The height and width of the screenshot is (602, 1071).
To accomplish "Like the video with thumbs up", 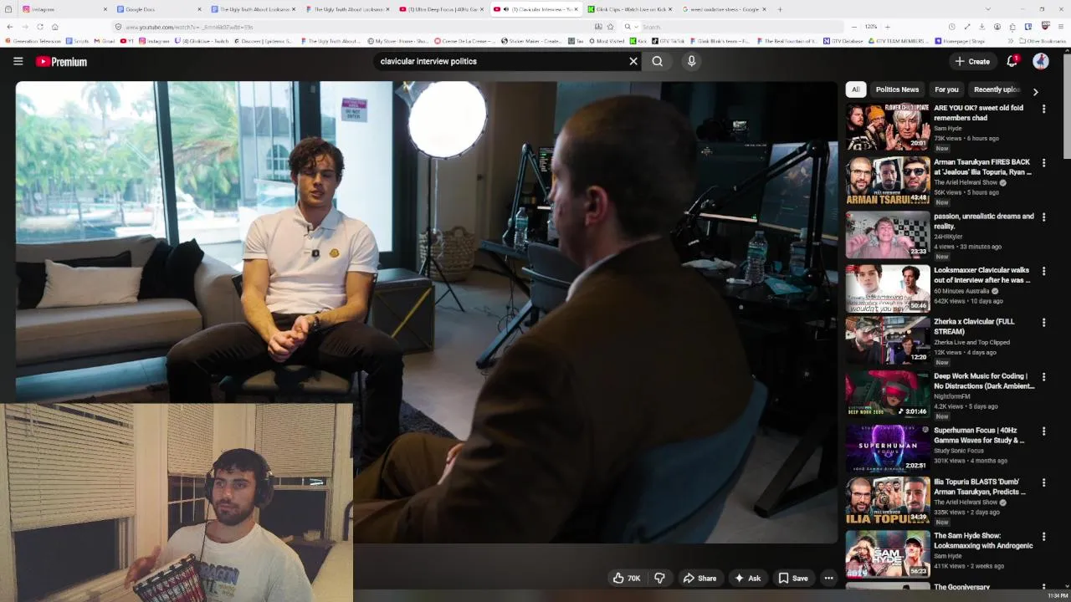I will click(626, 578).
